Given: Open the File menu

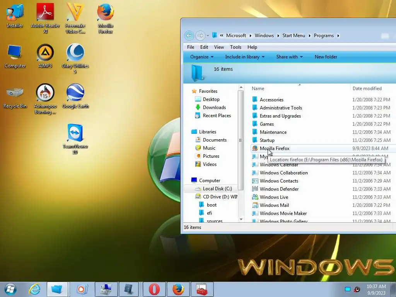Looking at the screenshot, I should 191,47.
